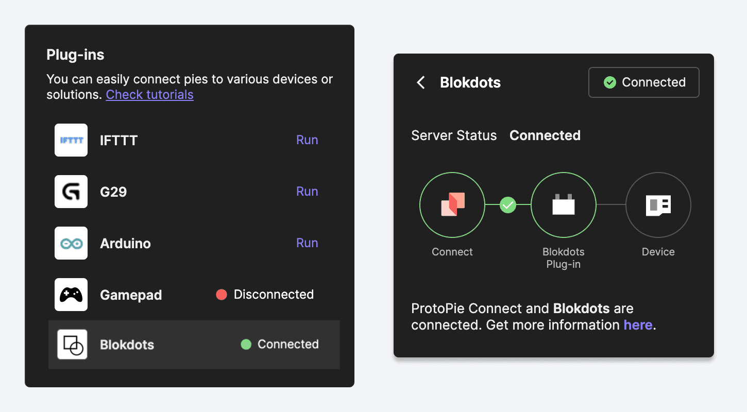Click the green Connected dot next to Blokdots
Image resolution: width=747 pixels, height=412 pixels.
[x=247, y=344]
